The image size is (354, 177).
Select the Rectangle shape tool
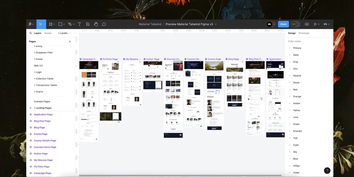pos(60,24)
